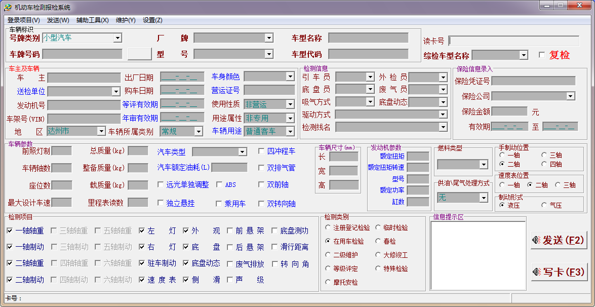Screen dimensions: 595x307
Task: Expand the 地区 region dropdown
Action: [101, 131]
